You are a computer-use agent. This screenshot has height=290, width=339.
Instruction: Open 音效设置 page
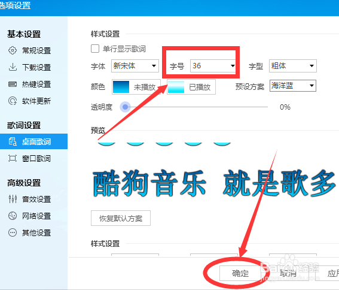click(x=36, y=199)
